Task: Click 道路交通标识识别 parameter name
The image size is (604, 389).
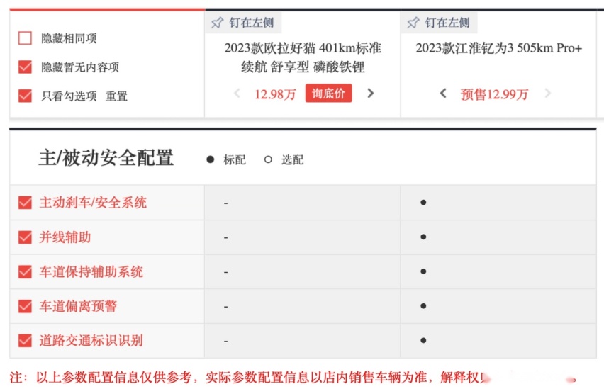Action: [91, 341]
